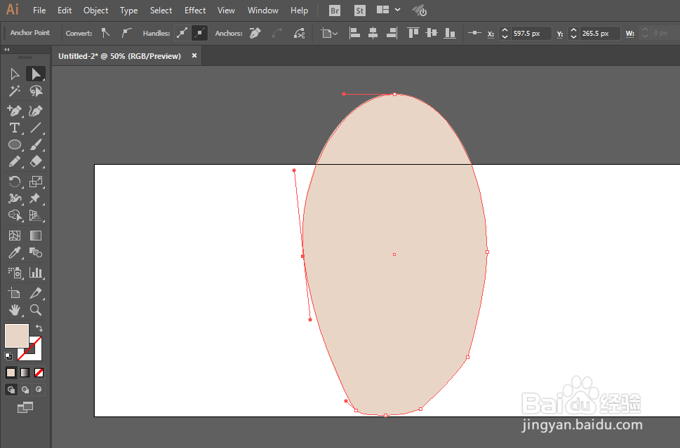Image resolution: width=680 pixels, height=448 pixels.
Task: Change the screen mode button
Action: point(25,407)
